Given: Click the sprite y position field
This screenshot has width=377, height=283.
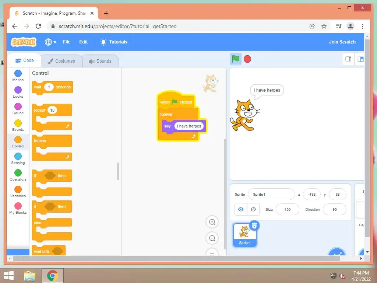Looking at the screenshot, I should pos(338,195).
